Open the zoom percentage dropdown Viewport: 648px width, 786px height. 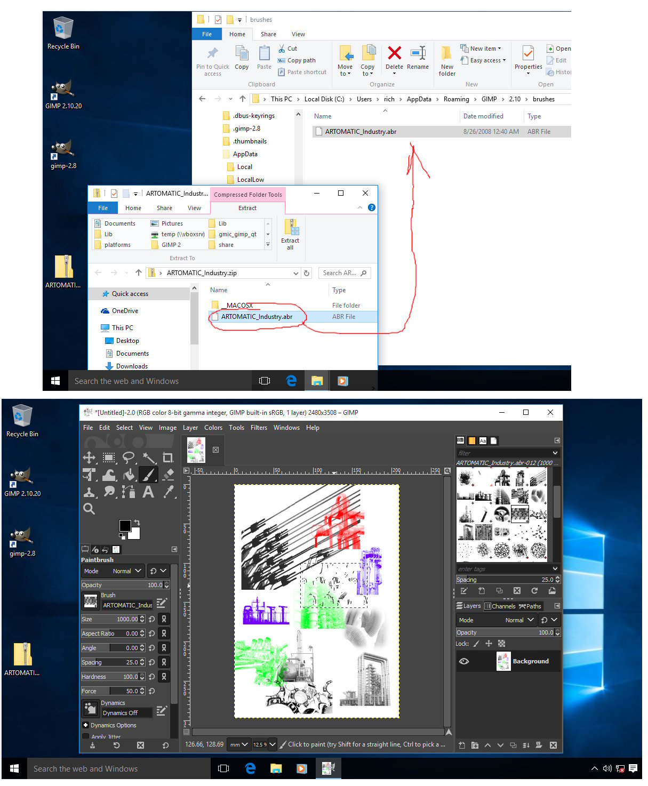pos(272,744)
